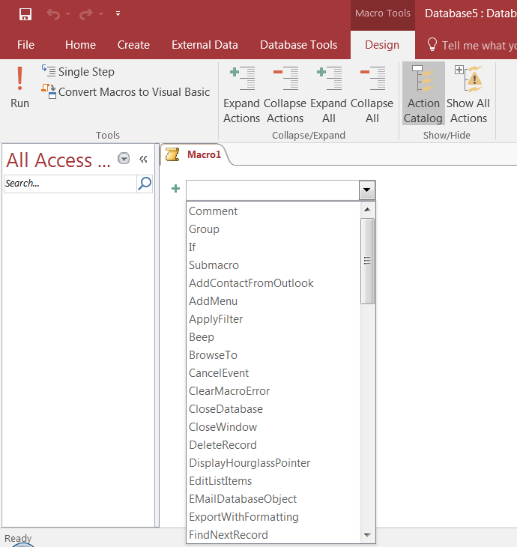Select BrowseTo action
The width and height of the screenshot is (517, 547).
click(x=273, y=354)
